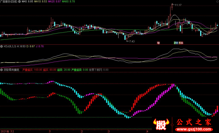Click the KDJ(9,3,3) indicator name
Image resolution: width=219 pixels, height=133 pixels.
[10, 46]
